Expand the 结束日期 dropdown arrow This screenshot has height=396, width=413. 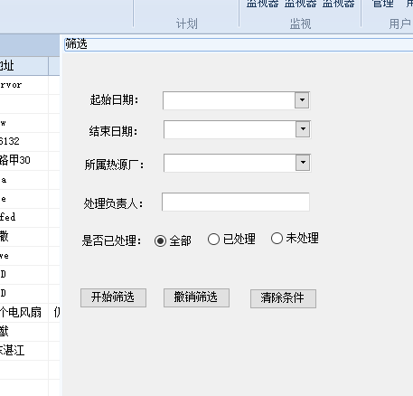coord(303,129)
